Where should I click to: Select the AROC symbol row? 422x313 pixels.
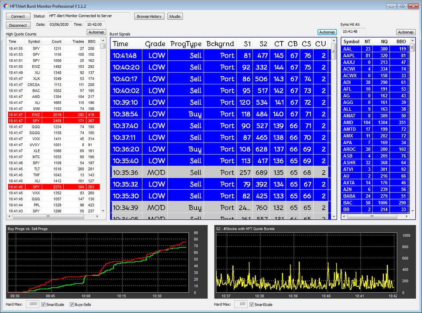point(376,149)
